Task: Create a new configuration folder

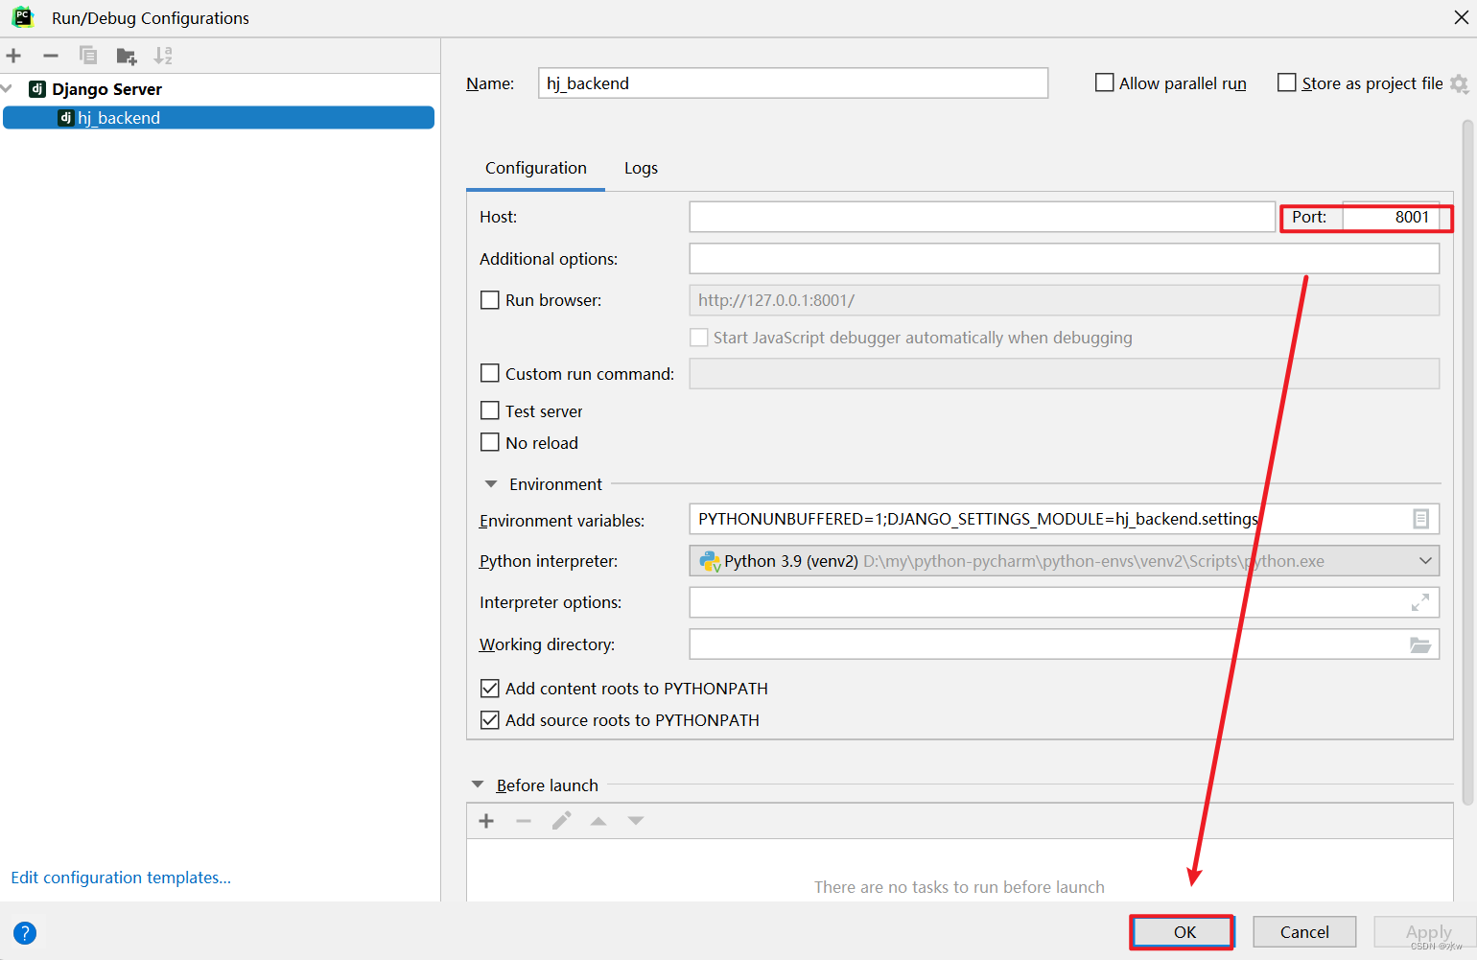Action: click(x=127, y=57)
